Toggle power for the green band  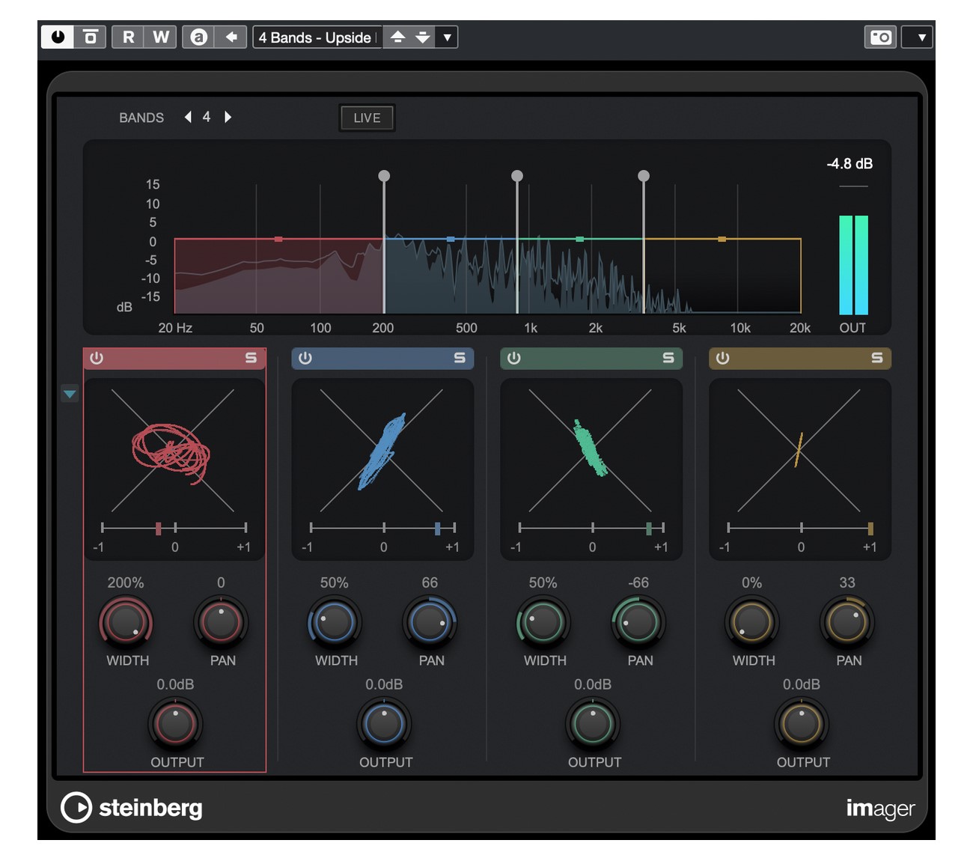pyautogui.click(x=514, y=358)
